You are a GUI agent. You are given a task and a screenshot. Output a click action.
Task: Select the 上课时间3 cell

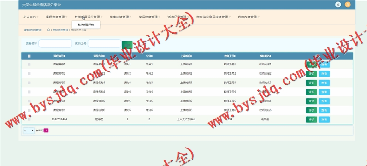(x=186, y=83)
